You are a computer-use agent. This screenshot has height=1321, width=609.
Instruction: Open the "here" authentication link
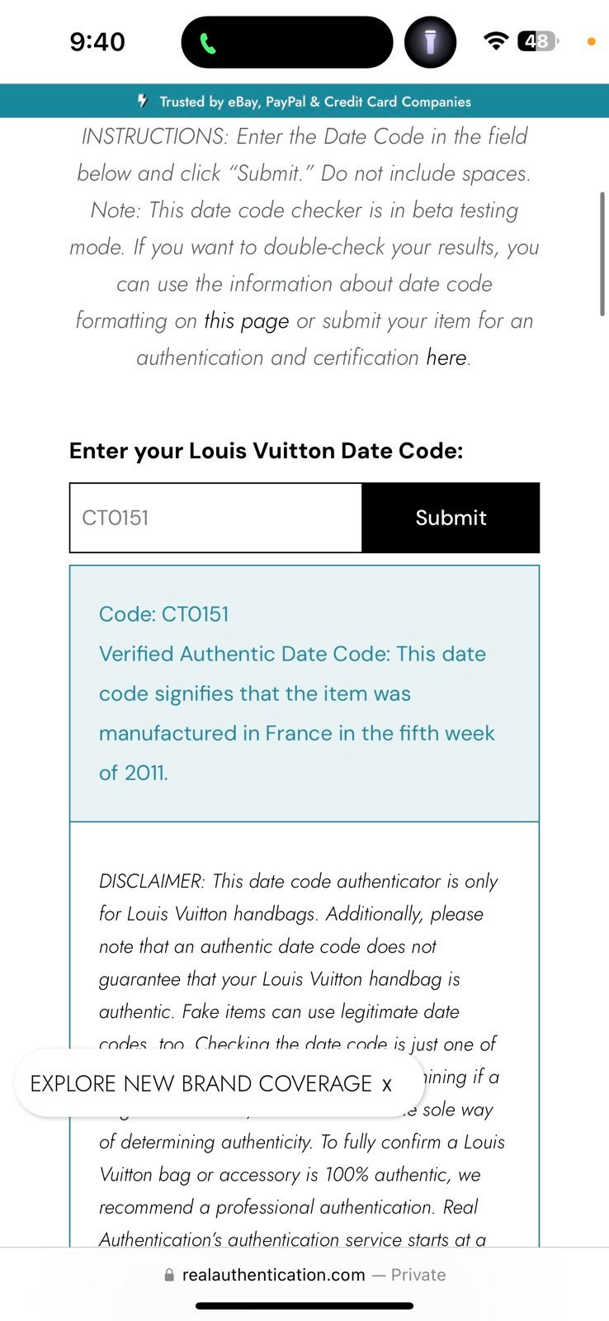pos(446,357)
